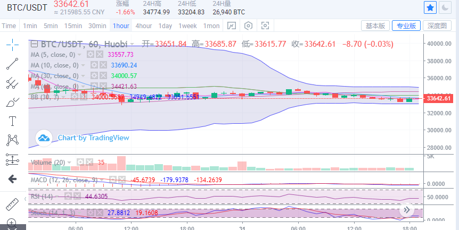Viewport: 459px width, 230px height.
Task: Click the 24H低 value 33204.83
Action: pyautogui.click(x=191, y=12)
